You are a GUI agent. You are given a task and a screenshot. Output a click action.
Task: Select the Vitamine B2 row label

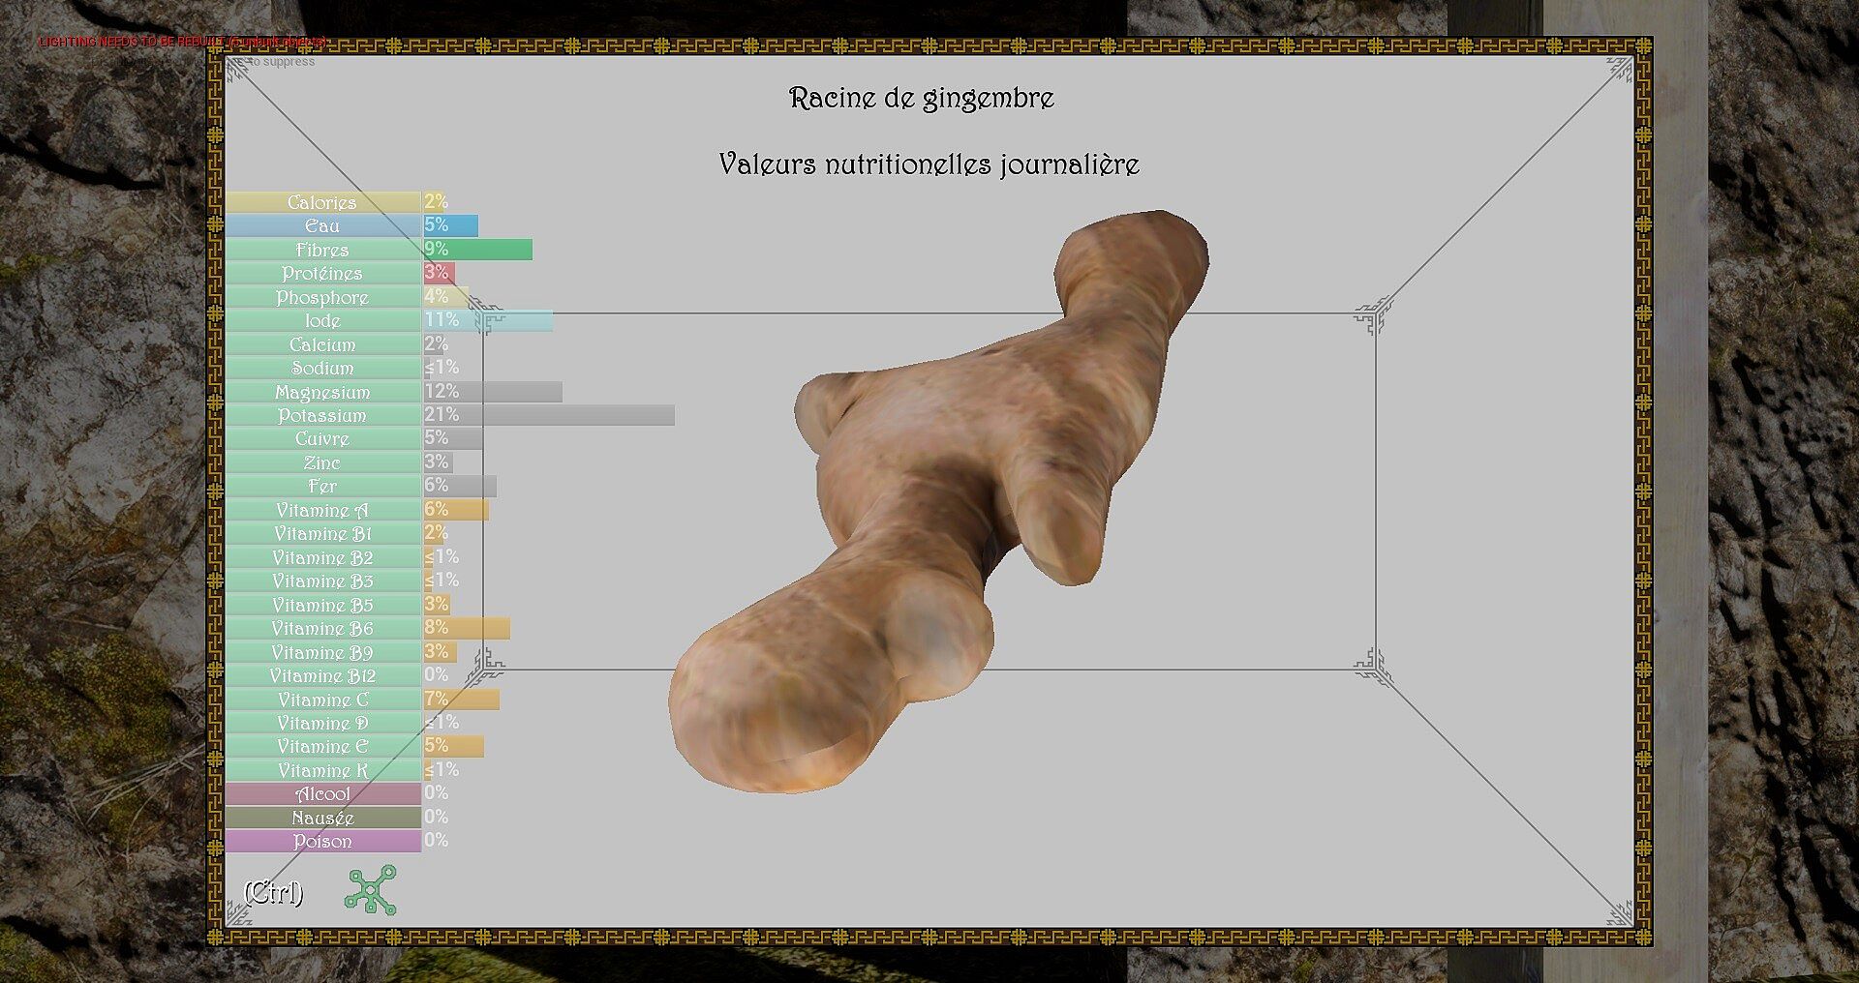click(323, 557)
